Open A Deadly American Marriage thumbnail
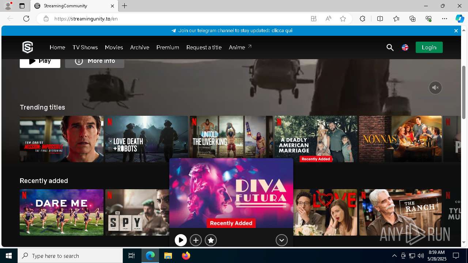Screen dimensions: 468x263 [x=316, y=139]
